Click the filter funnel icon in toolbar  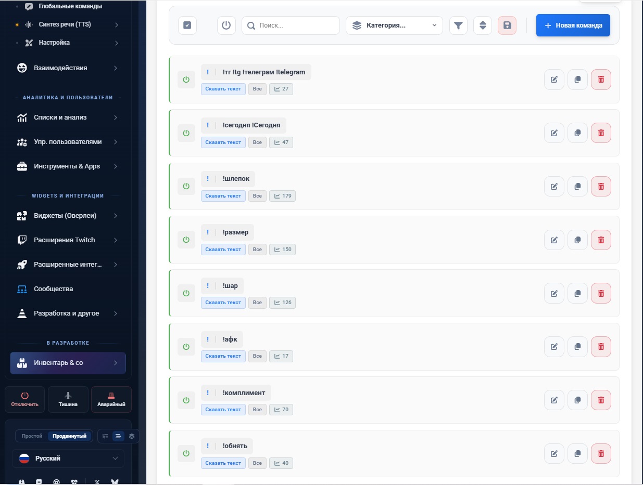(x=458, y=25)
